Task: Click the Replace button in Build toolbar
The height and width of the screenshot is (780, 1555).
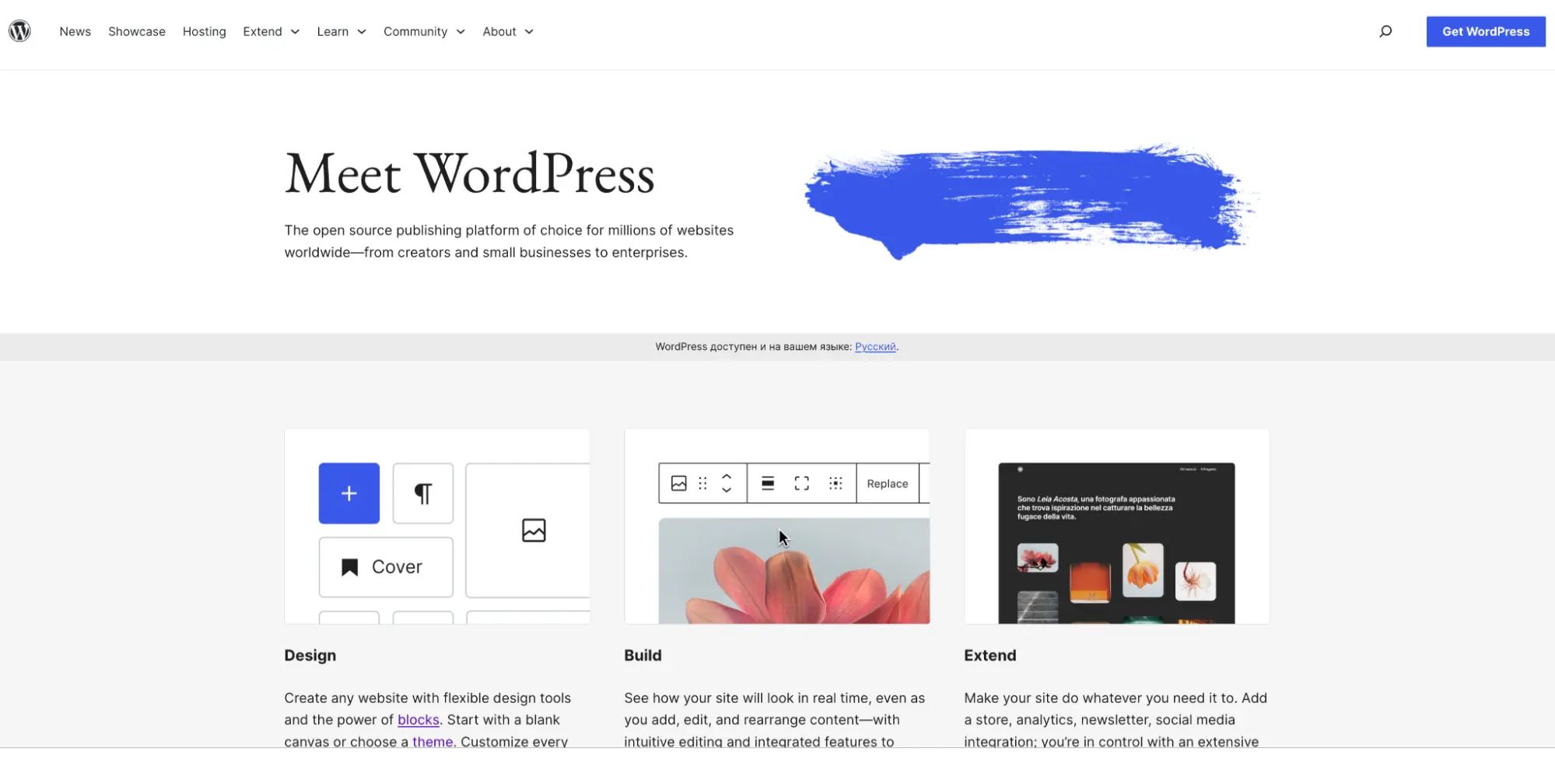Action: pos(888,483)
